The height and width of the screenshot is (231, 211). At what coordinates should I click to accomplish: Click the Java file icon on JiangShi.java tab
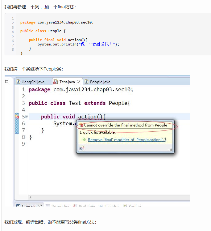tap(18, 82)
